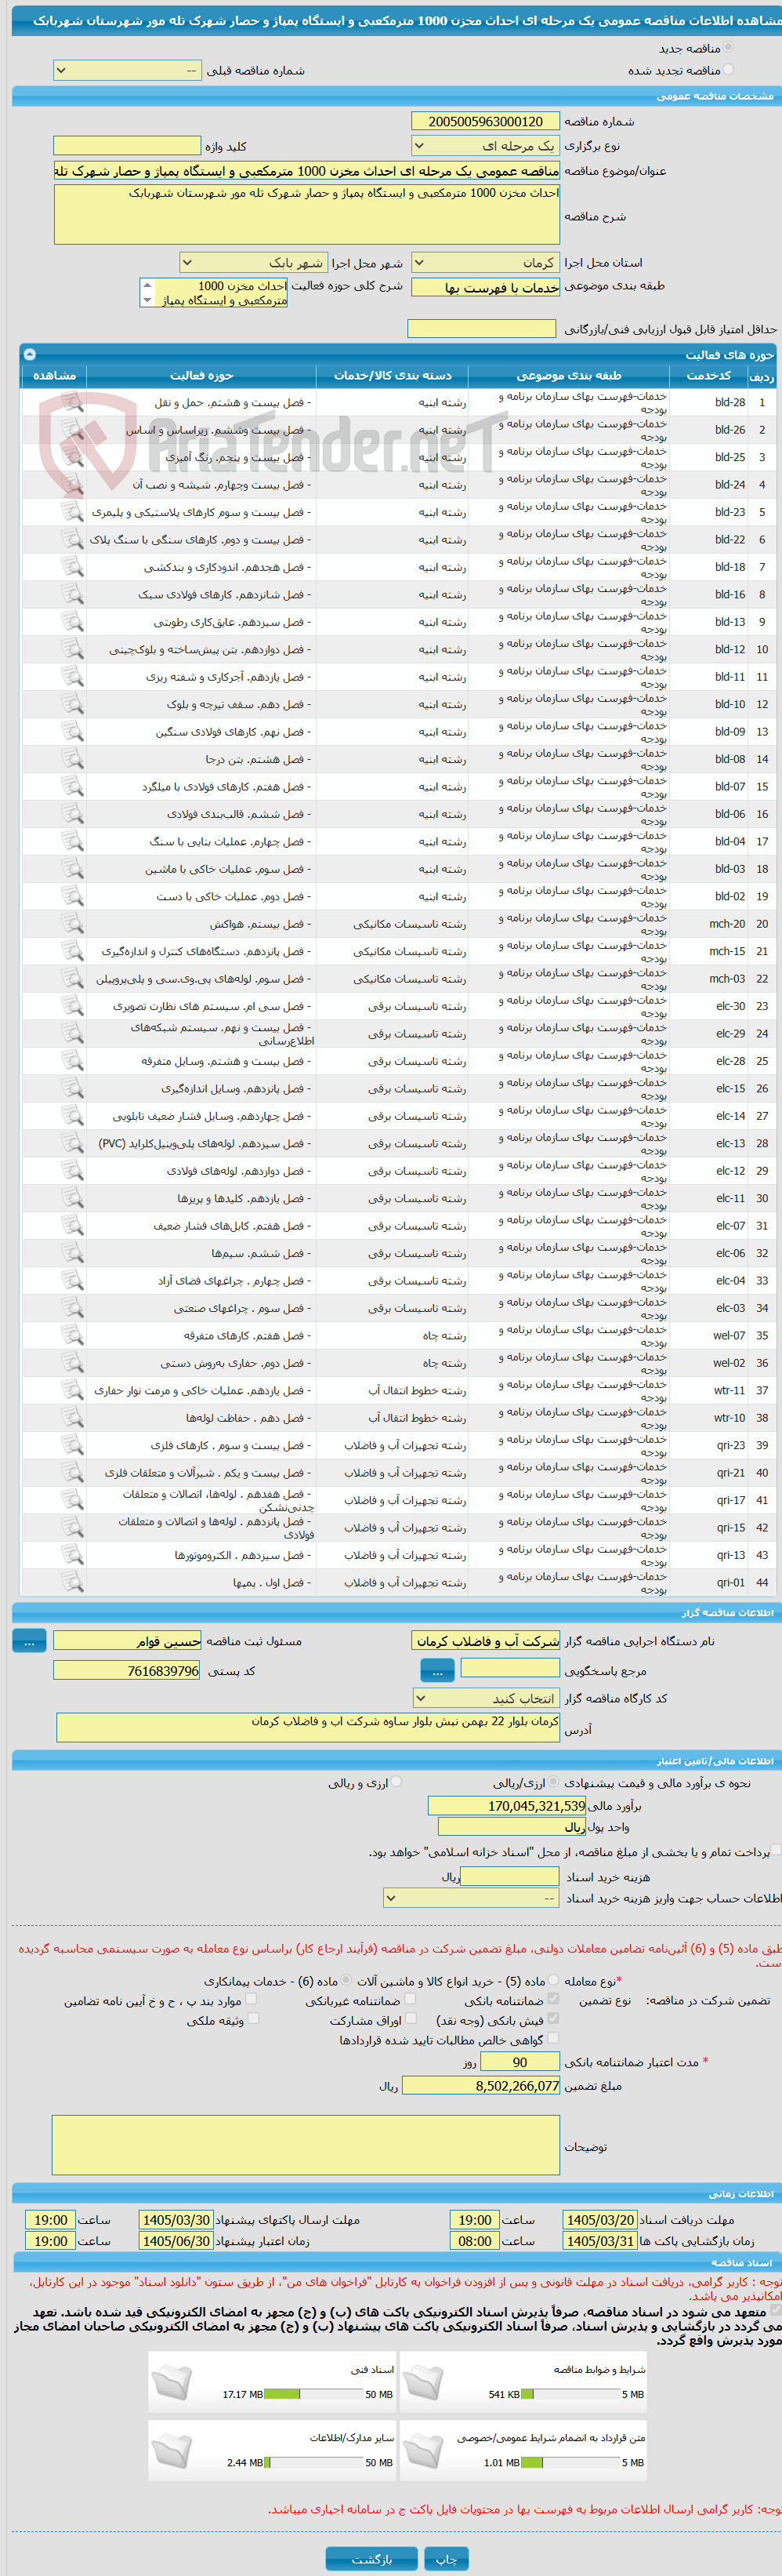Screen dimensions: 782x2576
Task: Select the مناقصه جدید radio button
Action: 728,47
